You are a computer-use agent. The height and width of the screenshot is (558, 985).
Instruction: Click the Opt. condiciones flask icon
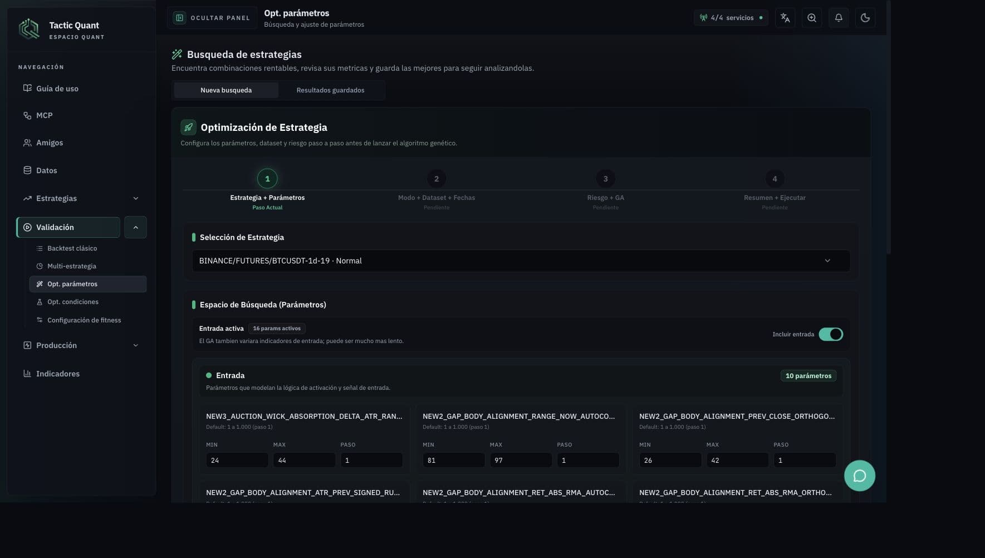(40, 302)
